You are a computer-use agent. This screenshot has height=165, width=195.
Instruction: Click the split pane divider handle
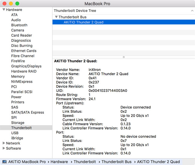pyautogui.click(x=124, y=57)
